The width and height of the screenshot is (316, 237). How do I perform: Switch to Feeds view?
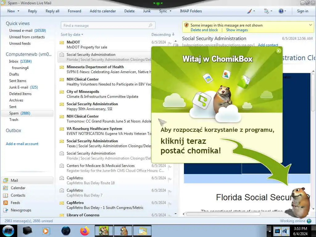[x=12, y=202]
